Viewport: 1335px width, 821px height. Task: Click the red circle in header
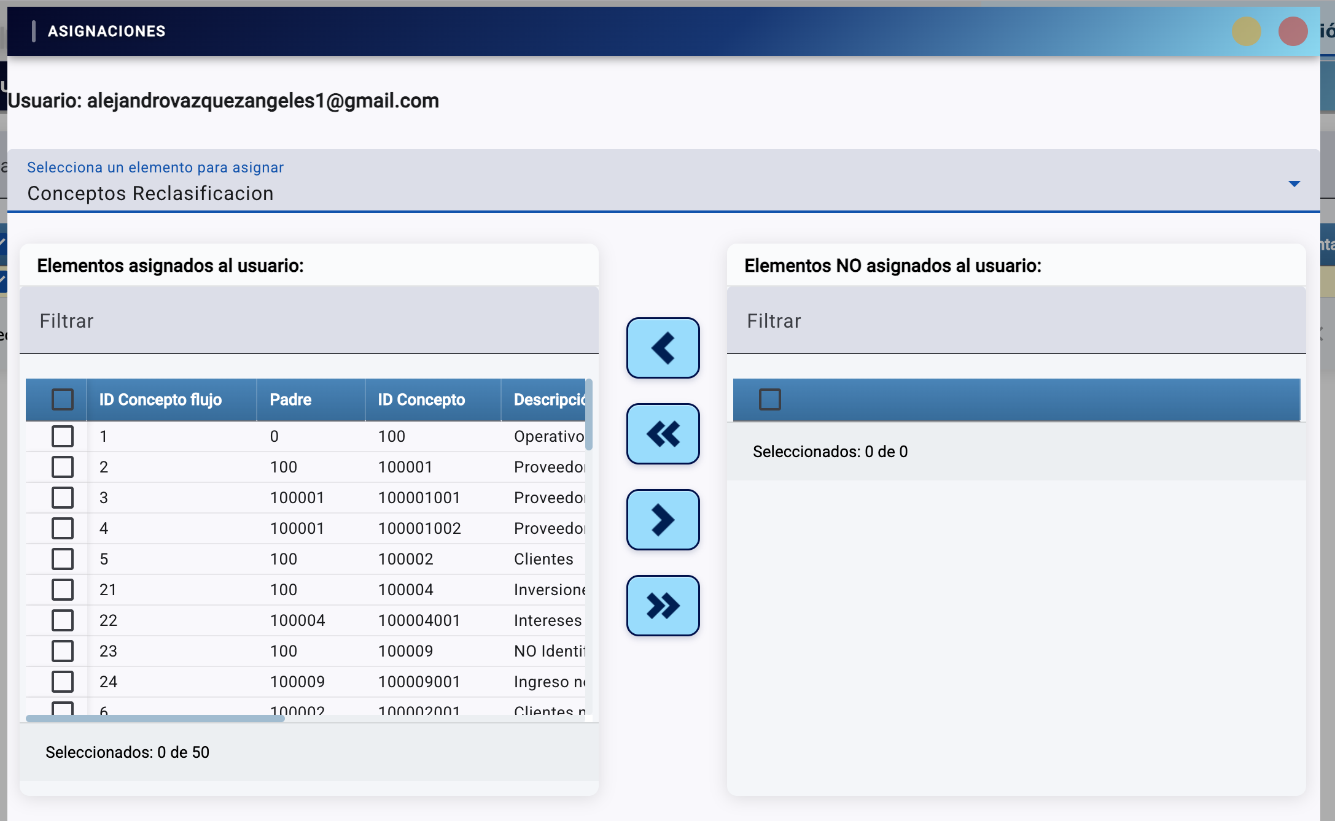[1293, 31]
